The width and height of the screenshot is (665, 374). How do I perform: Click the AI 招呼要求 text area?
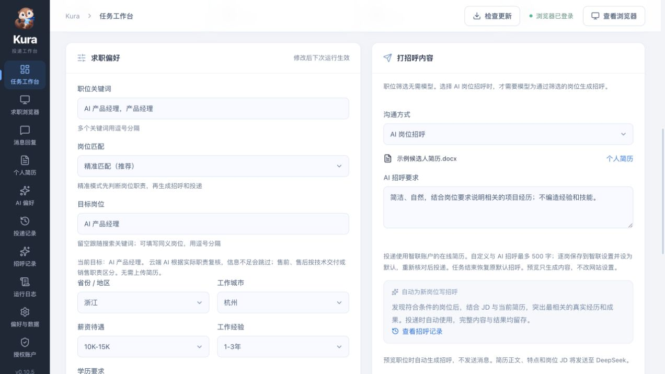[508, 207]
